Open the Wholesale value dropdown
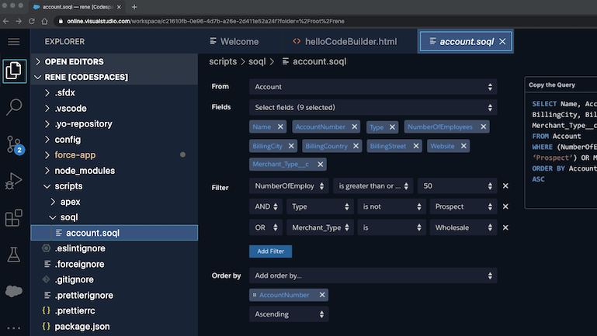Viewport: 597px width, 336px height. tap(463, 227)
